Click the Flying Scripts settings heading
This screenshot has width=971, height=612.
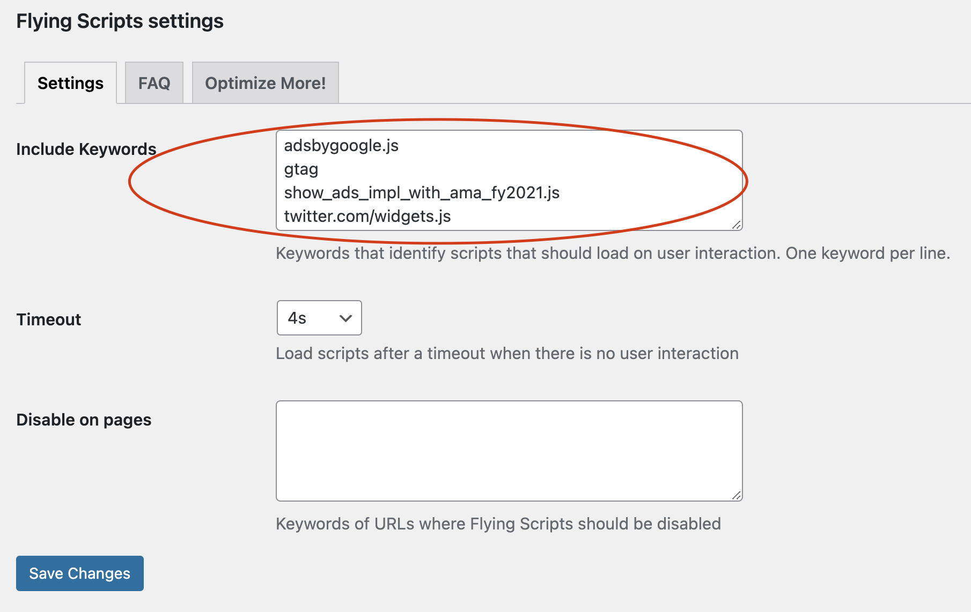click(x=120, y=21)
